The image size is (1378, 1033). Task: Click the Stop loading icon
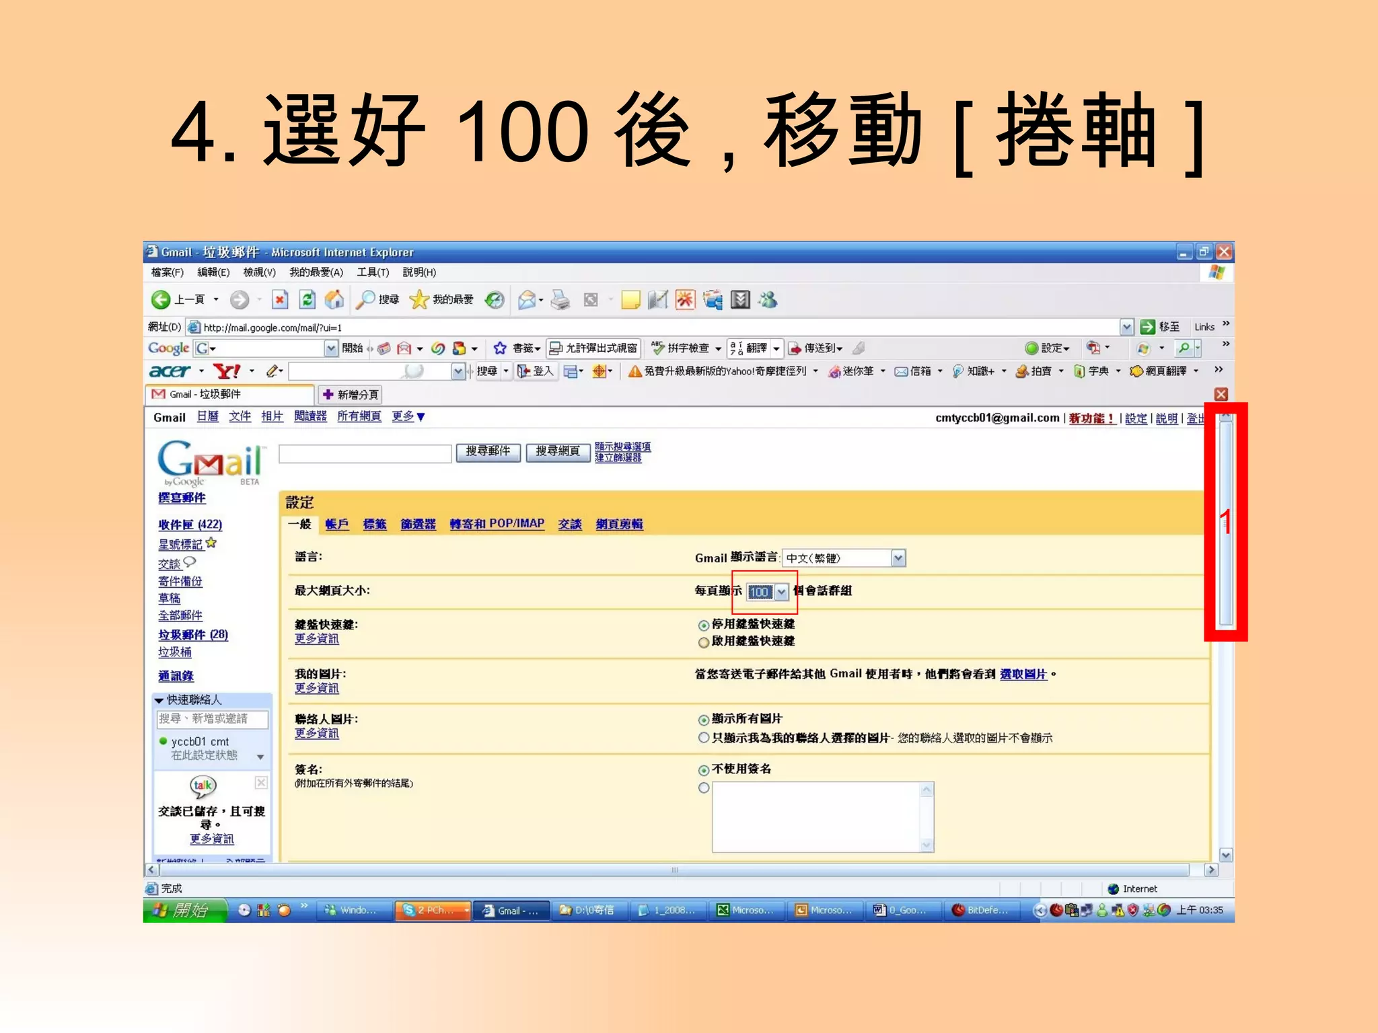(280, 299)
